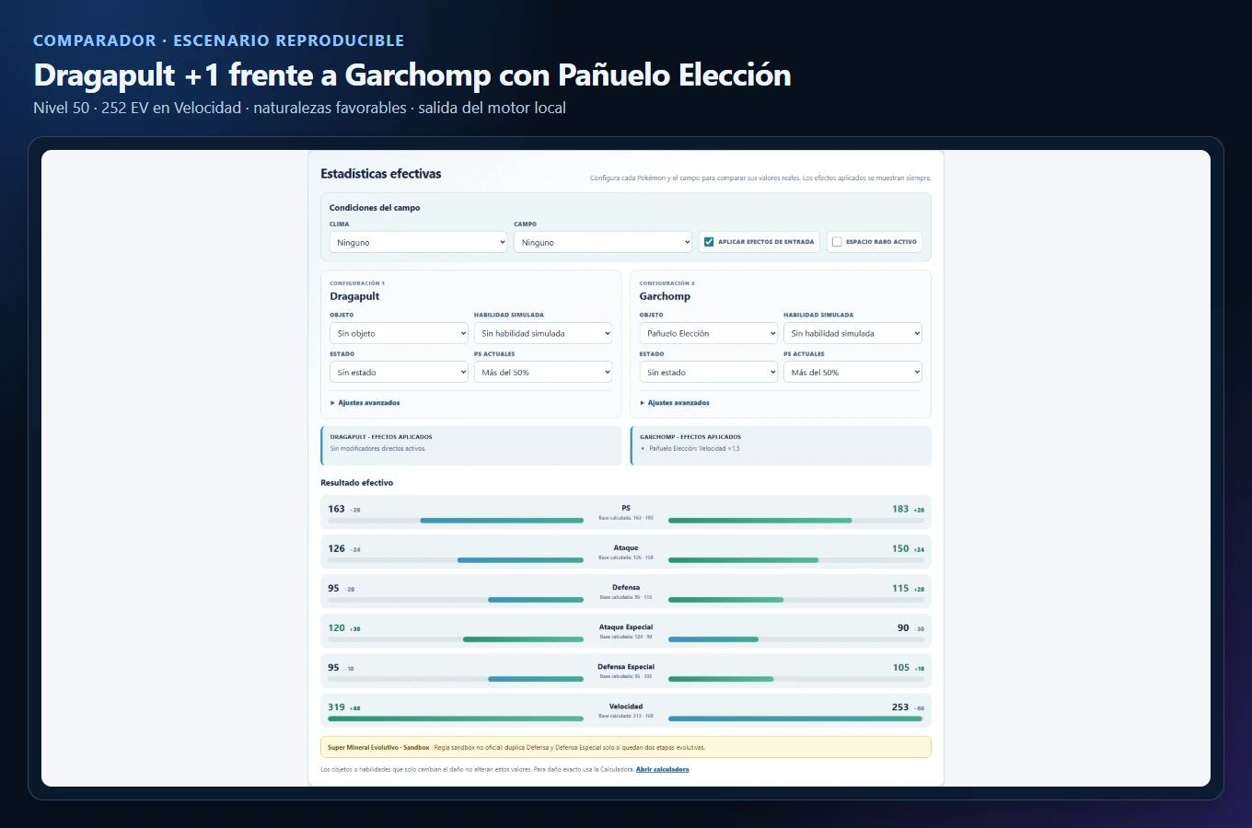
Task: Click Garchomp's PS value 183
Action: [900, 509]
